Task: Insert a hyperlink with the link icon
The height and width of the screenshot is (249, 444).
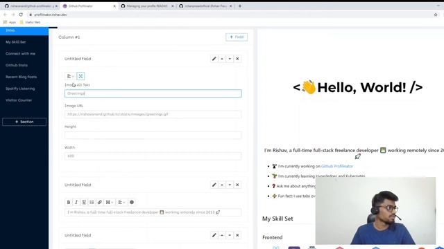Action: [100, 202]
